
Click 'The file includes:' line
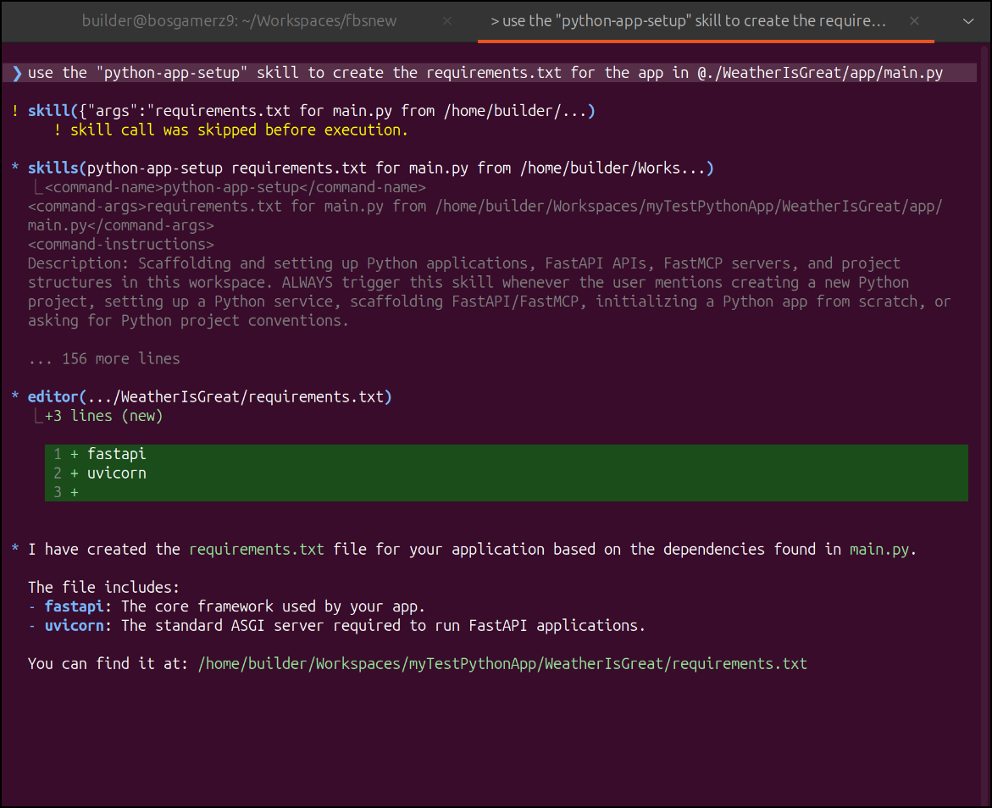(x=103, y=587)
